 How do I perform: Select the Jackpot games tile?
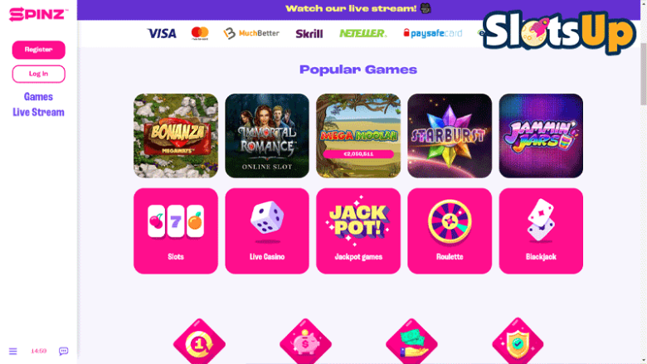tap(358, 231)
